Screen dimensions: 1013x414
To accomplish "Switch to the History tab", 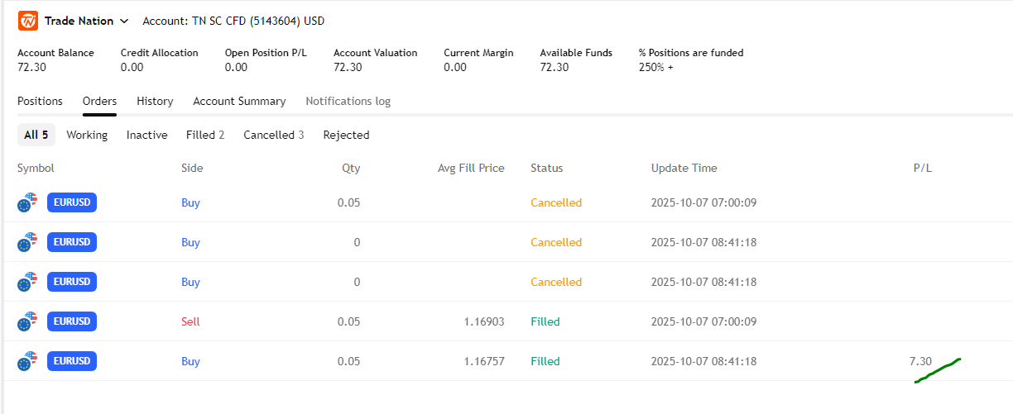I will point(155,101).
